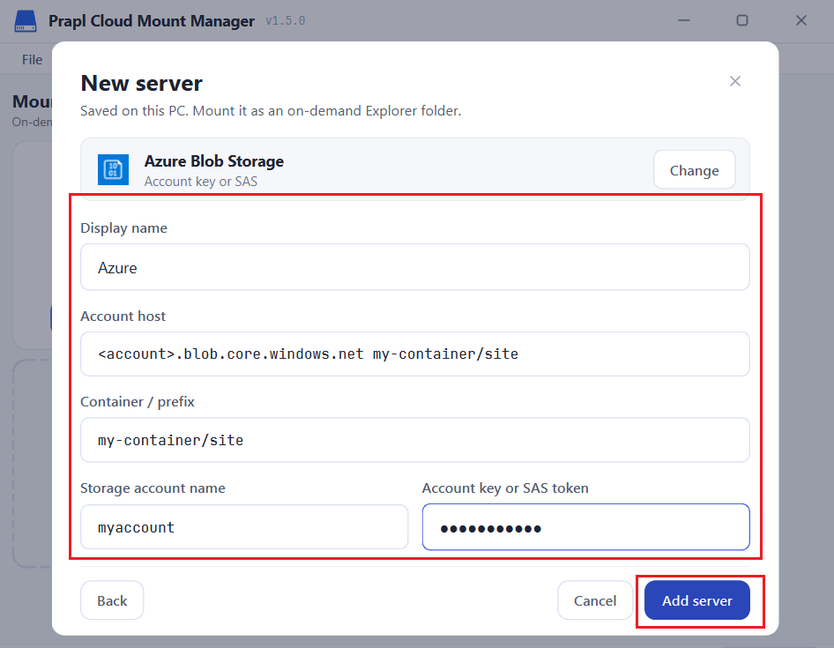Click the Container / prefix label
The image size is (834, 648).
coord(138,402)
